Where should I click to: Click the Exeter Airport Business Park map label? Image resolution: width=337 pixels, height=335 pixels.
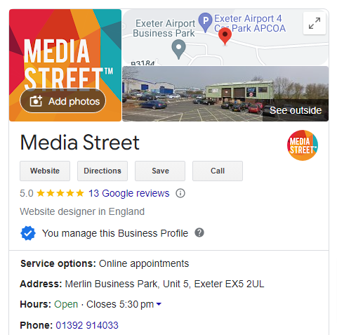tap(164, 28)
